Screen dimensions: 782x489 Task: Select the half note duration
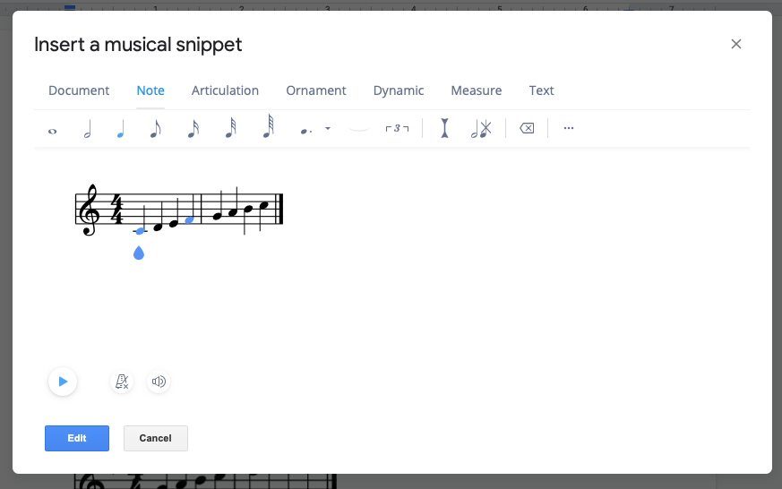[87, 129]
